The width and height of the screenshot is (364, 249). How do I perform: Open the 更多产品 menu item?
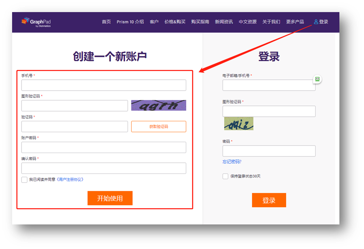(x=295, y=22)
